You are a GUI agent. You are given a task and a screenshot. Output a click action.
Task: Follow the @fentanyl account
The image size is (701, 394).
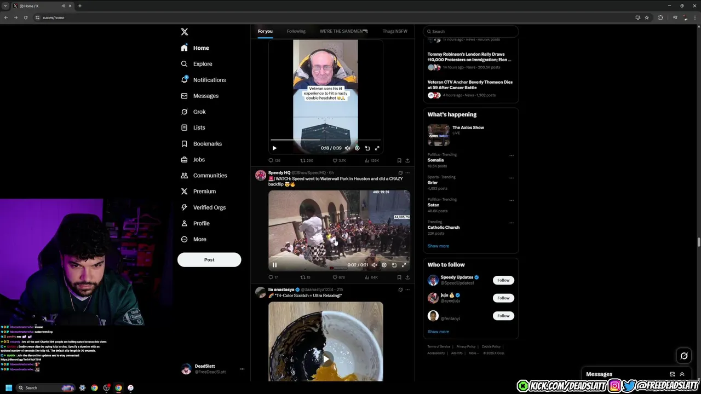[x=503, y=316]
